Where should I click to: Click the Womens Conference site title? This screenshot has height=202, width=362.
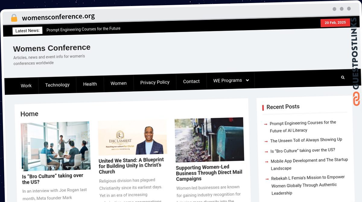point(52,48)
